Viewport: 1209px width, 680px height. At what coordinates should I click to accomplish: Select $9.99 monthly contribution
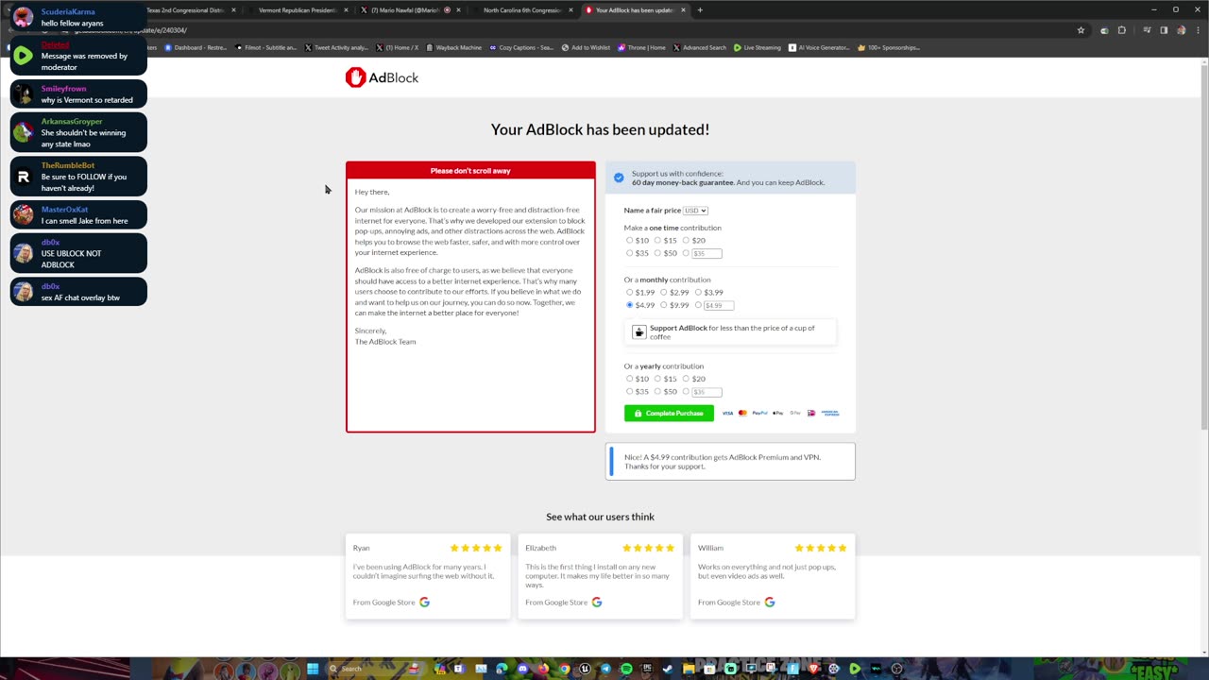664,305
